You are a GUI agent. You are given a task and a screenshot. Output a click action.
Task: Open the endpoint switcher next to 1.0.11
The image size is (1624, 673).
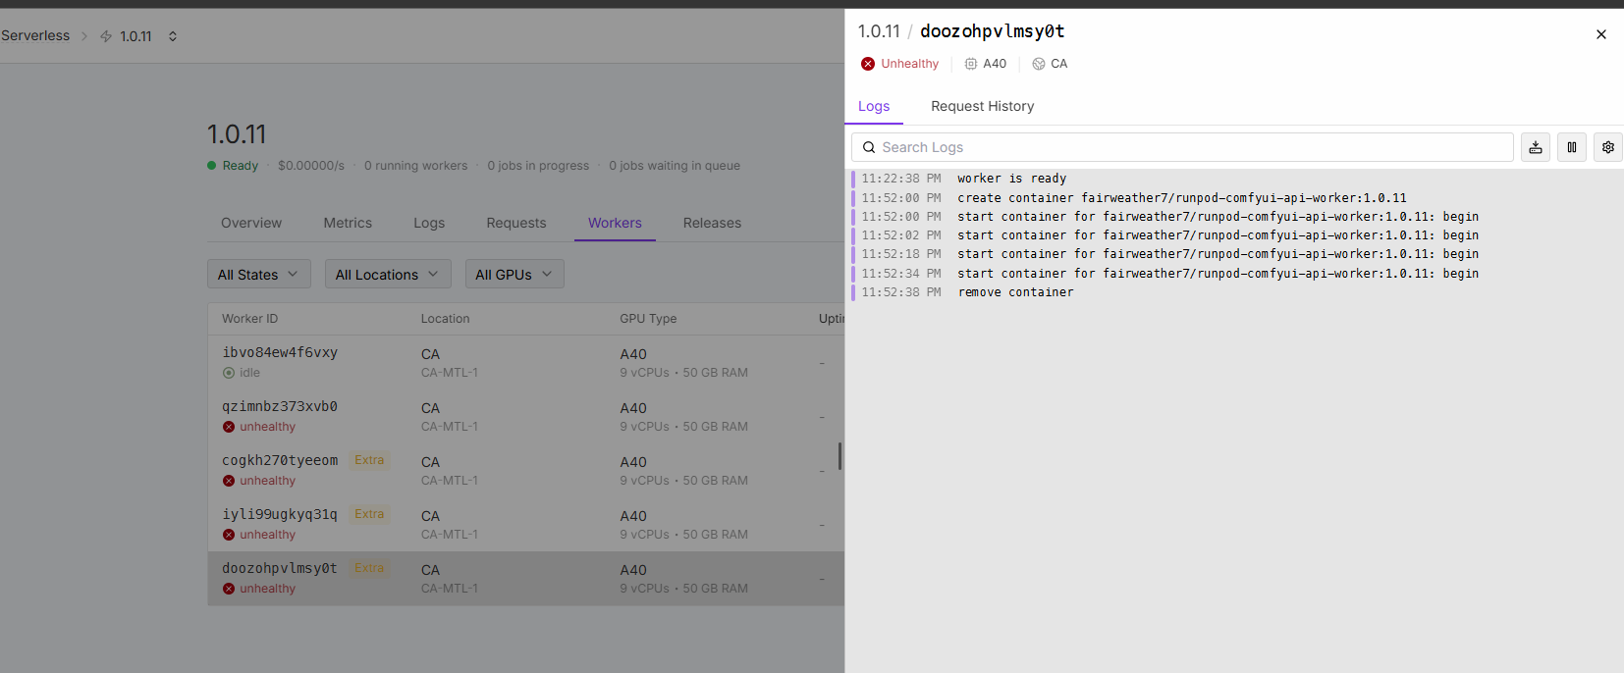[173, 36]
